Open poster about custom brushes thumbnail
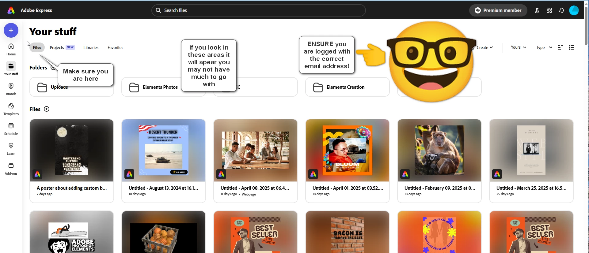The width and height of the screenshot is (589, 253). click(x=72, y=151)
